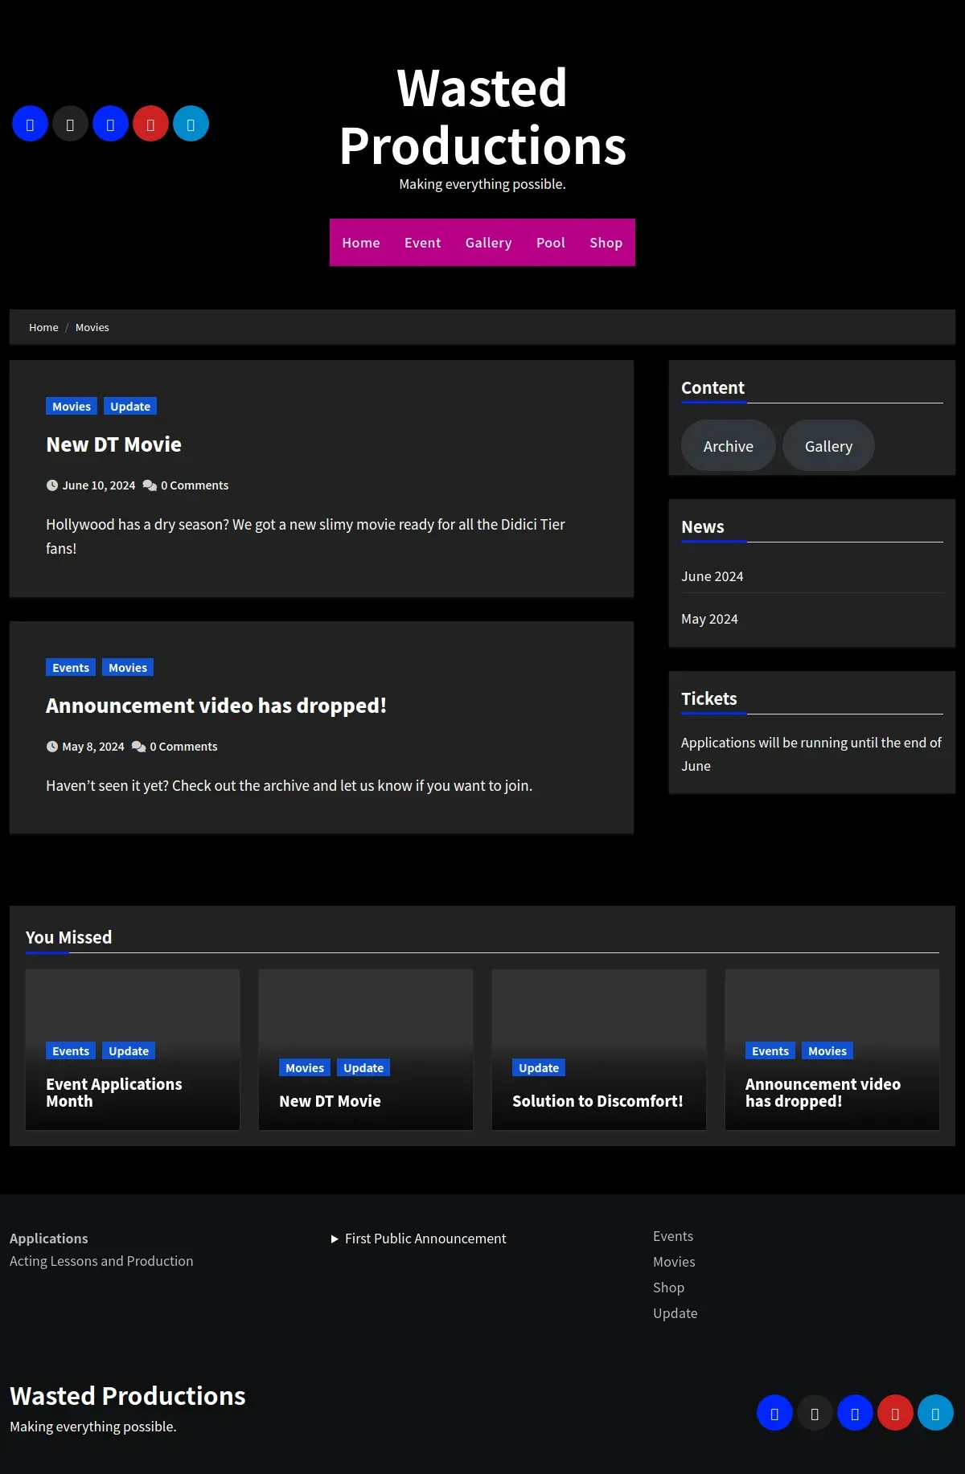Click the dark gray social icon in header
This screenshot has height=1474, width=965.
(70, 124)
